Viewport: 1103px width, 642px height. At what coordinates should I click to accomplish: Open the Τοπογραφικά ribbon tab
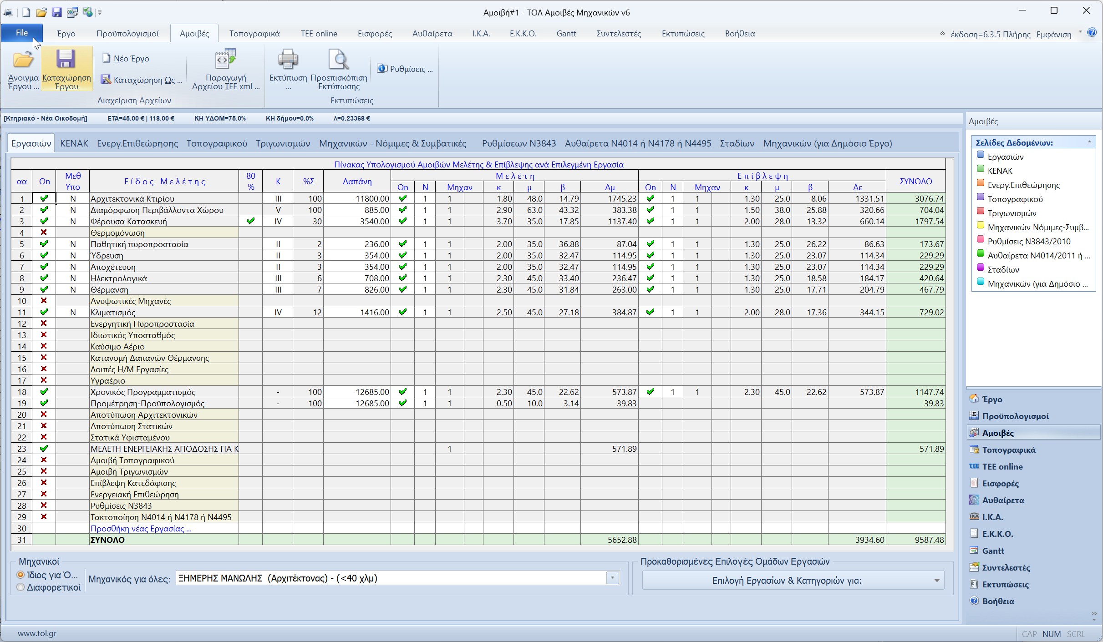click(x=254, y=34)
